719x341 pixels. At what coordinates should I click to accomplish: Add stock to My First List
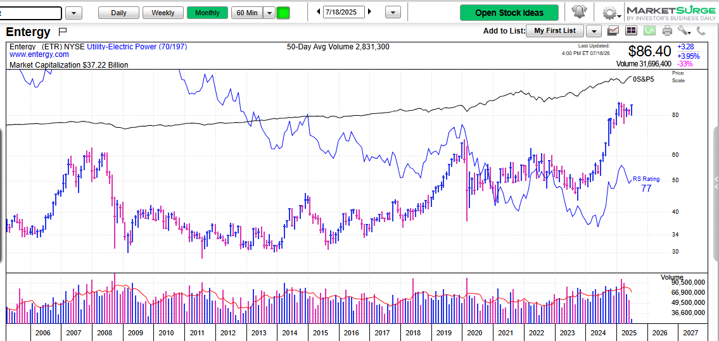pos(555,30)
